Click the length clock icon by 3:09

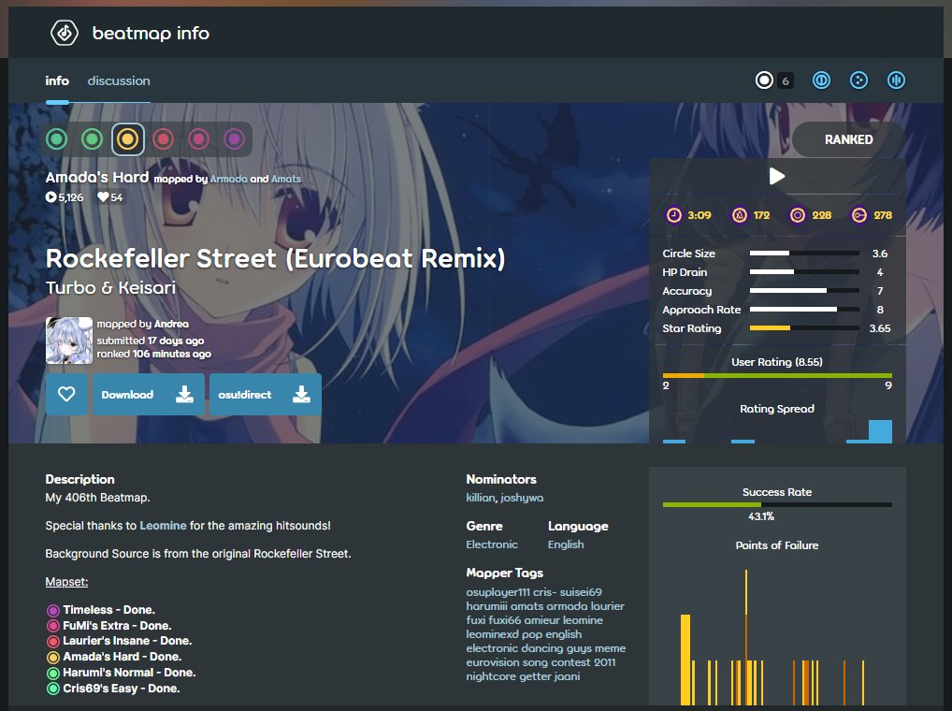pos(674,215)
